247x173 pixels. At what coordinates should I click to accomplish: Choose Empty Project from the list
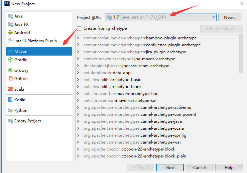click(x=28, y=121)
